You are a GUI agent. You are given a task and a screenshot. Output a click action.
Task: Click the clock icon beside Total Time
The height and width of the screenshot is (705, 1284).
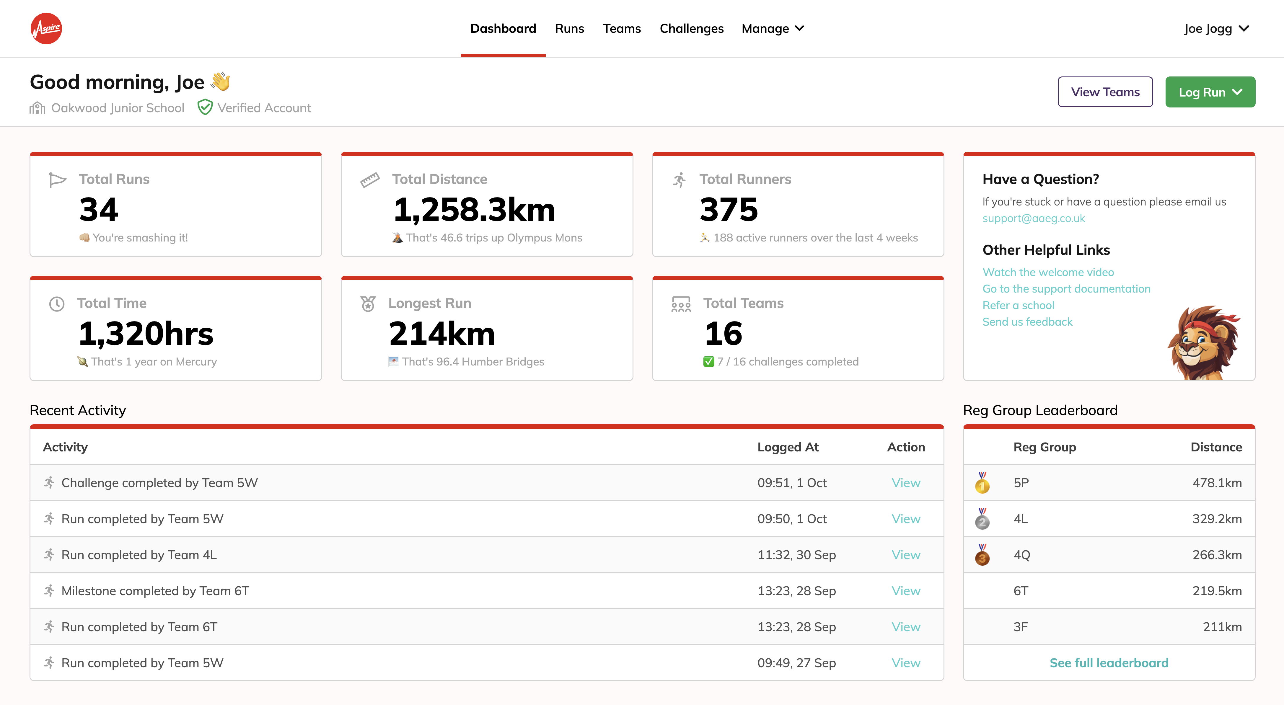(x=57, y=304)
